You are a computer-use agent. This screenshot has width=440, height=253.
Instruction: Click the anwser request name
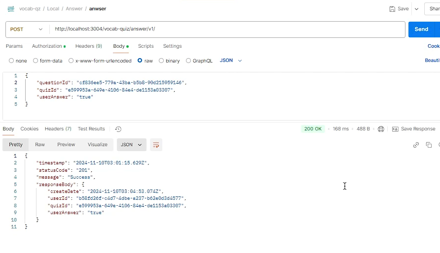pos(98,9)
